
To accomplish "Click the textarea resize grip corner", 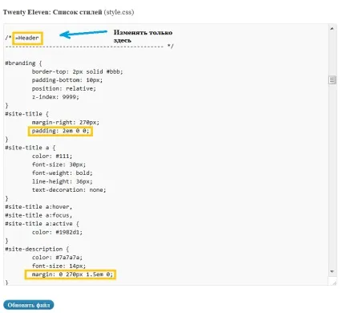I will pos(334,283).
